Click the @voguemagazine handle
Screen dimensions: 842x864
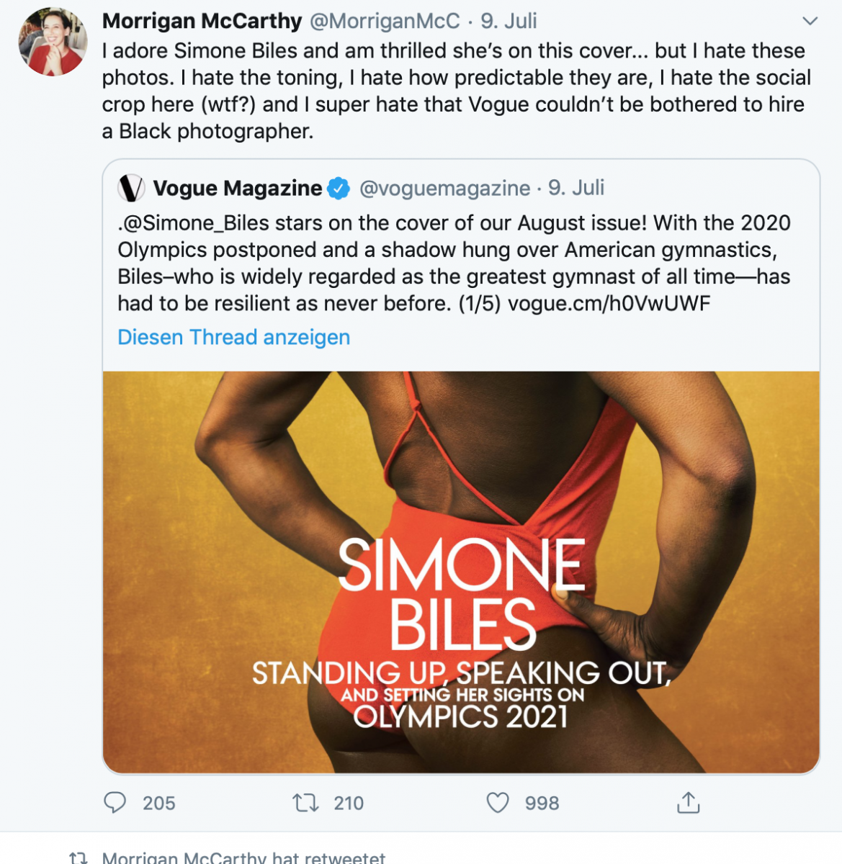(444, 188)
